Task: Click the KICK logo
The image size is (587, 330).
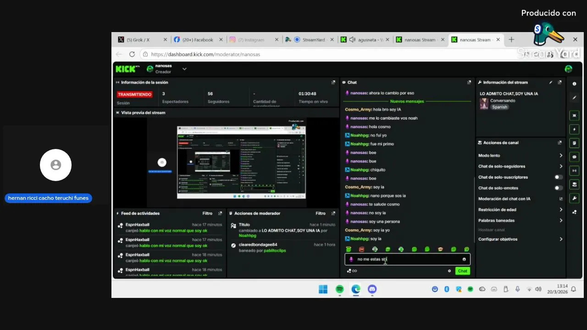Action: coord(127,69)
